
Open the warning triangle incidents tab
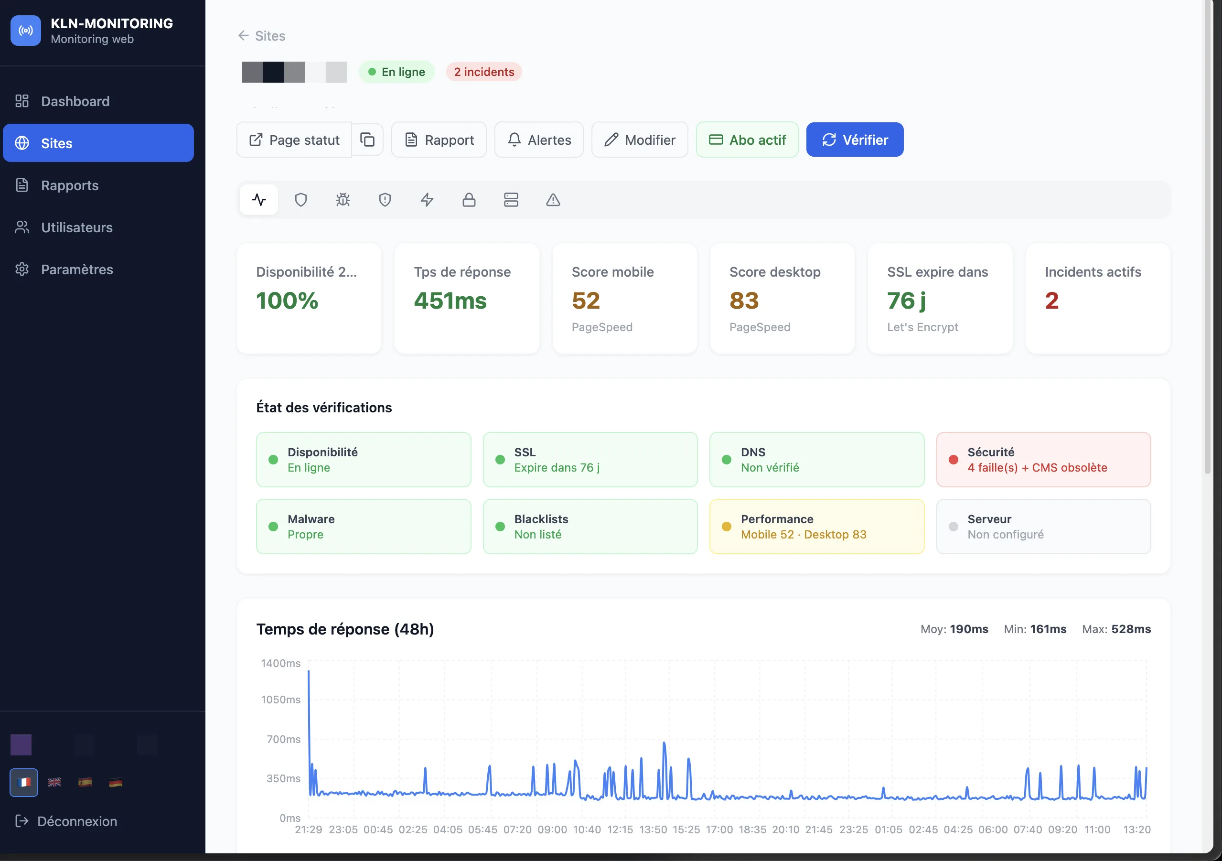[553, 200]
